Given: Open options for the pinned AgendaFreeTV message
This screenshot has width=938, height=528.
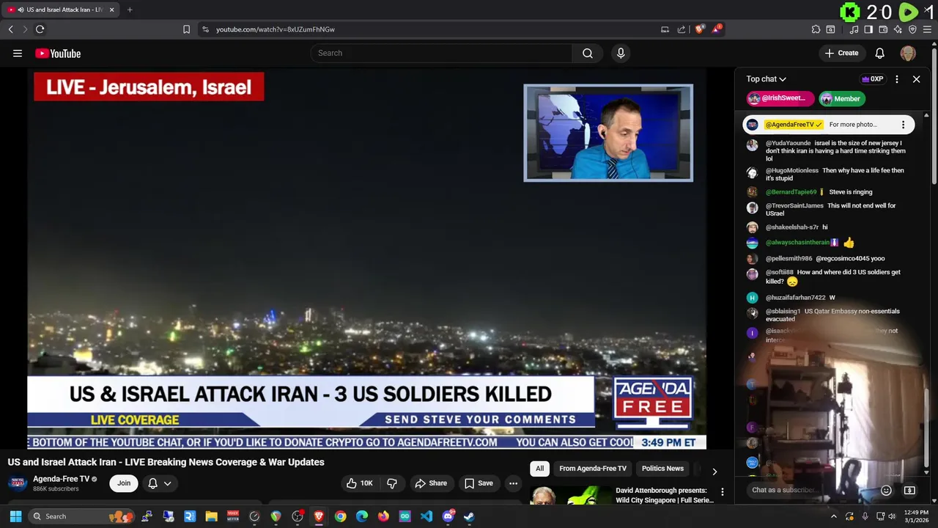Looking at the screenshot, I should (903, 125).
